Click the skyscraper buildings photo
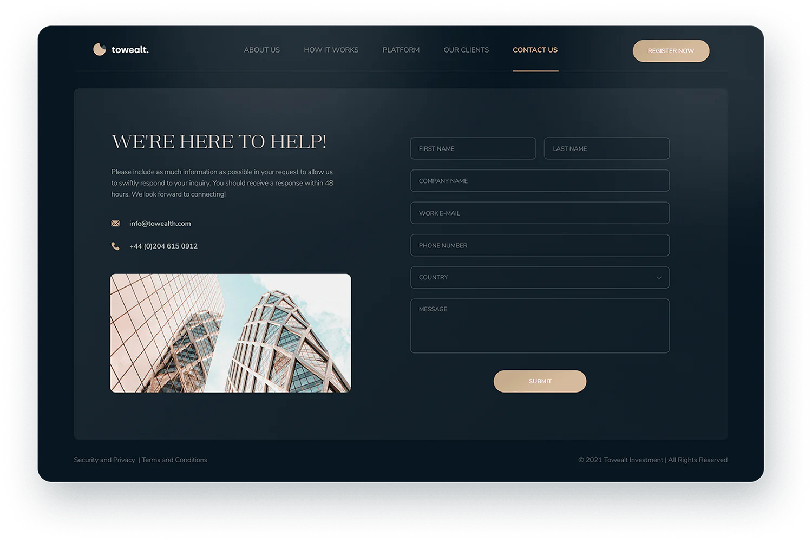Viewport: 812px width, 542px height. coord(231,333)
